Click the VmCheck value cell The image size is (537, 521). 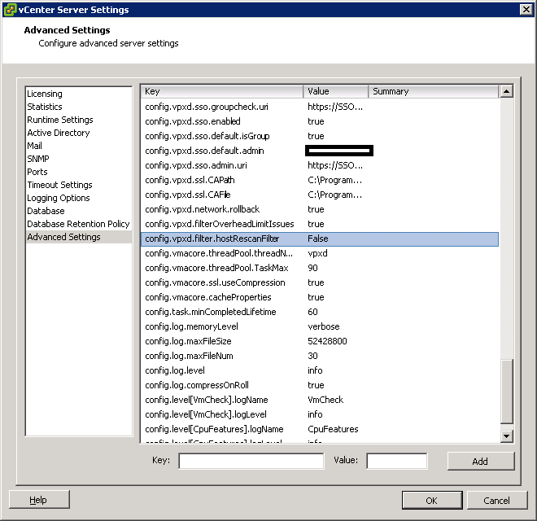click(x=325, y=400)
